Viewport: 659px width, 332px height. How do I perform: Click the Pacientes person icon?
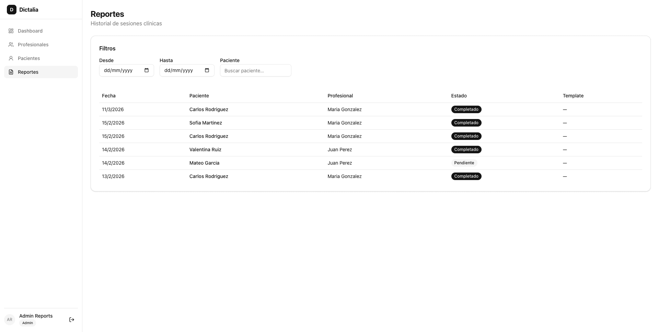11,58
